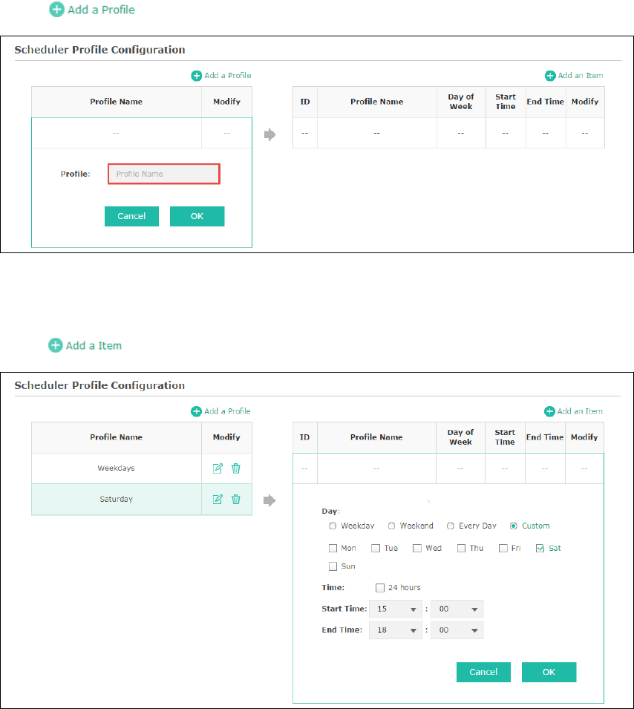The height and width of the screenshot is (709, 634).
Task: Select the Every Day radio button
Action: coord(451,526)
